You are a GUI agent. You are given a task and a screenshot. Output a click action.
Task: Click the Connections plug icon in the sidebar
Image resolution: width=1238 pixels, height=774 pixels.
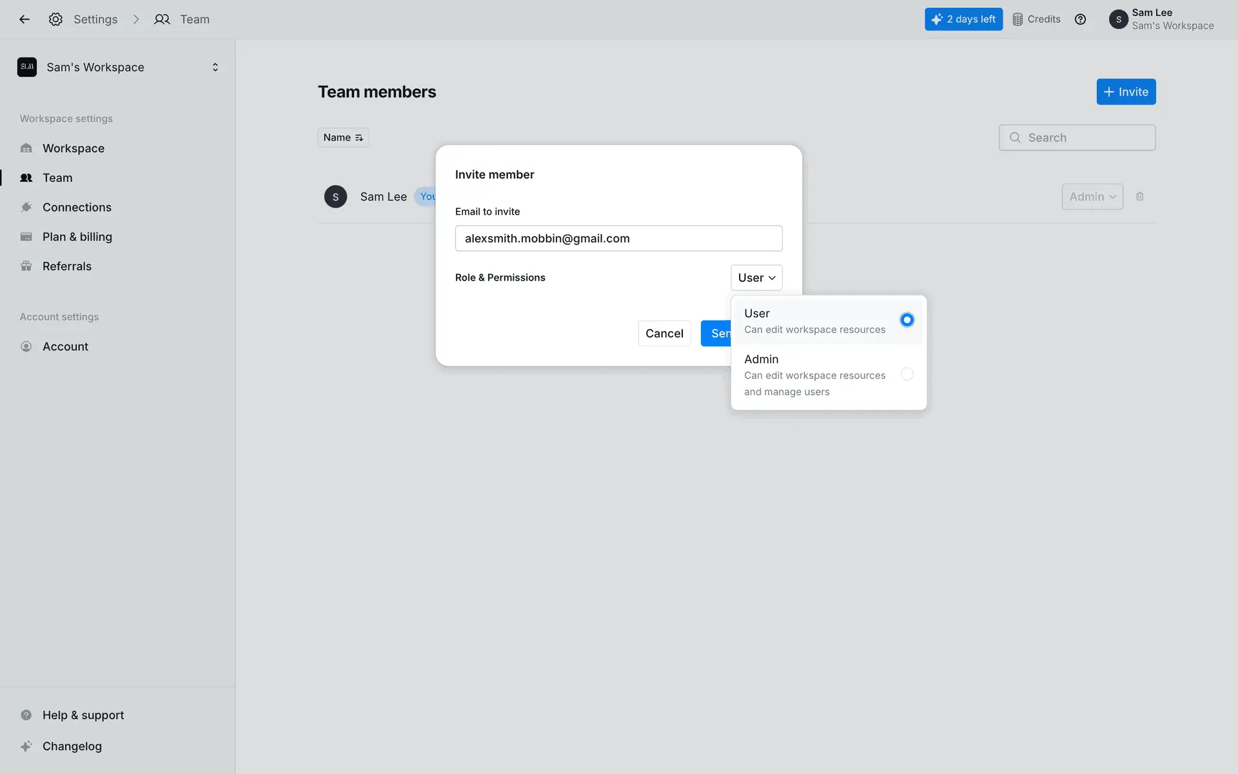coord(26,207)
